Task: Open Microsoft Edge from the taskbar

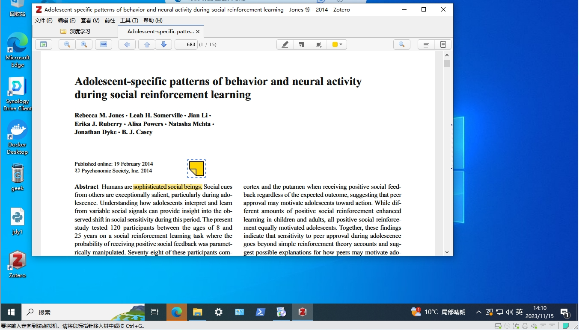Action: [x=176, y=312]
